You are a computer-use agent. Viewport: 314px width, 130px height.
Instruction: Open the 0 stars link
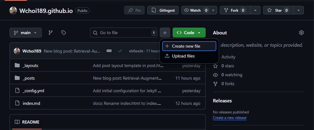(227, 66)
